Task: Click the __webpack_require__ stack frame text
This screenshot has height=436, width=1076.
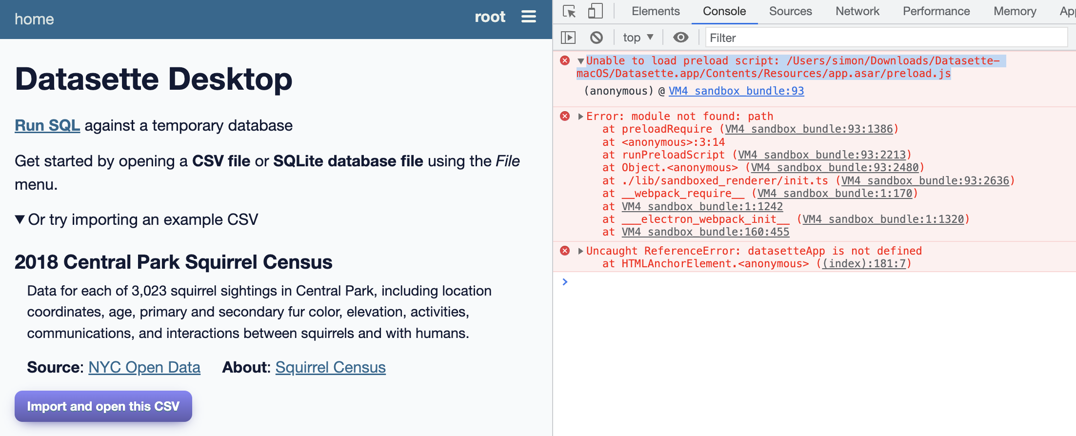Action: (x=683, y=194)
